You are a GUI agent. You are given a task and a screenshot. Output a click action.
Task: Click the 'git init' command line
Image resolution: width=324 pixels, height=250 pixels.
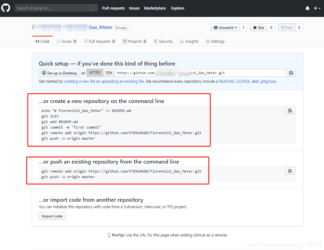click(x=50, y=116)
